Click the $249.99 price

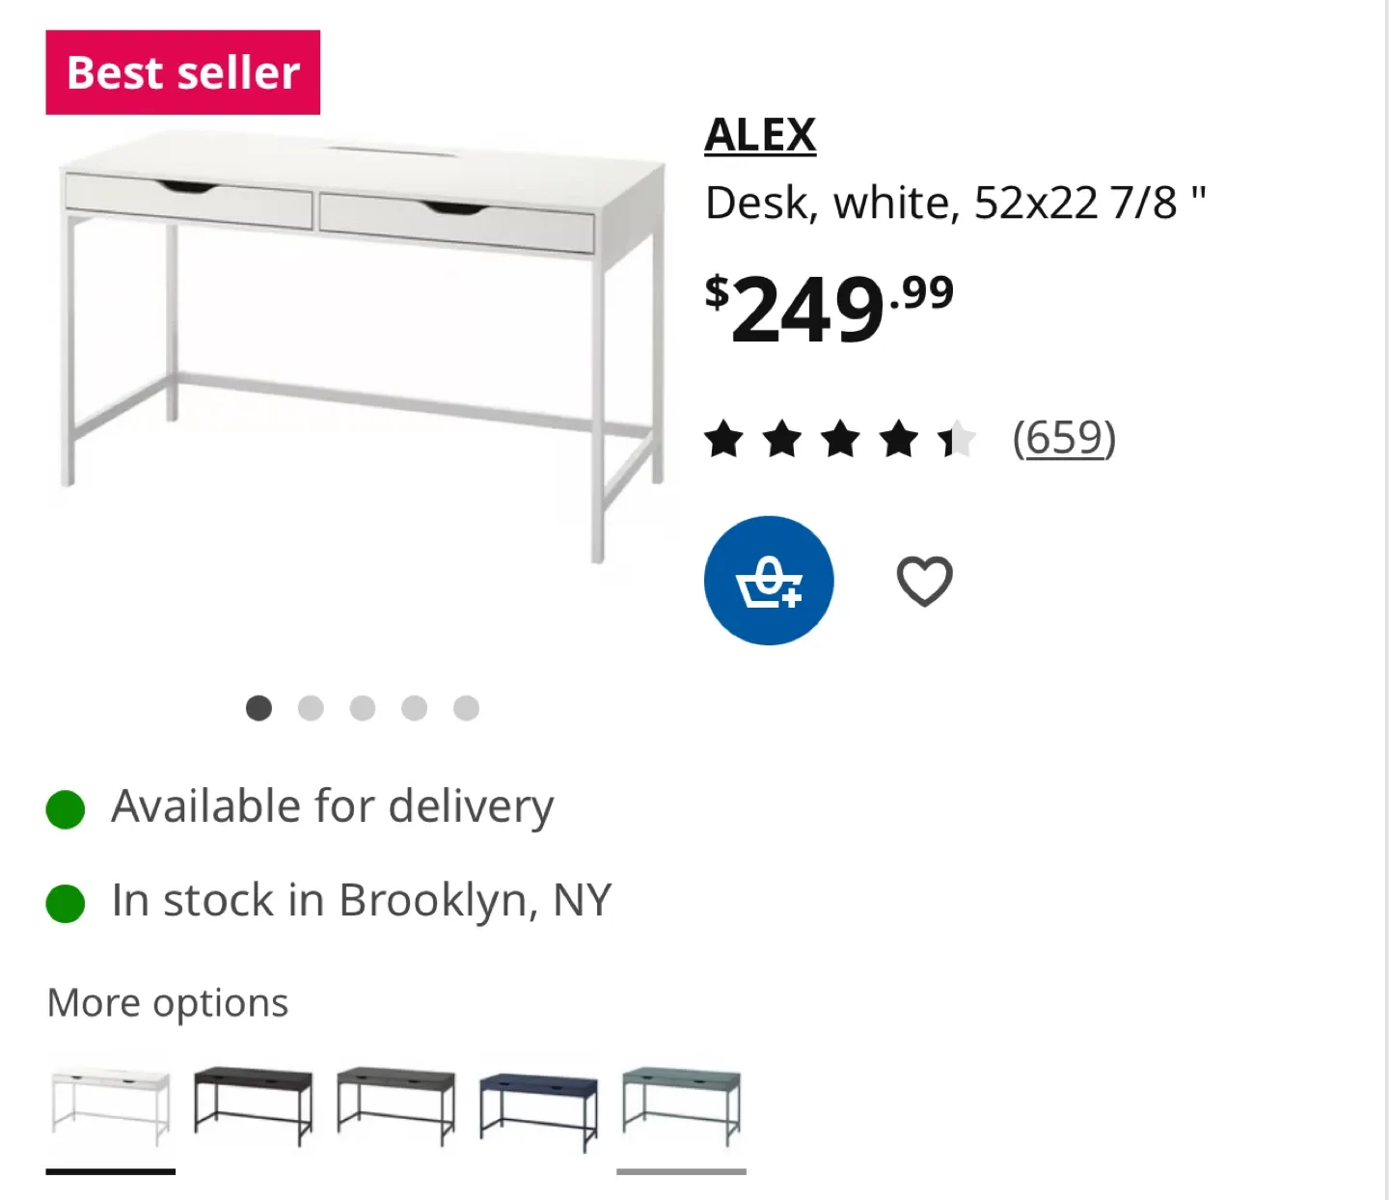pyautogui.click(x=830, y=307)
